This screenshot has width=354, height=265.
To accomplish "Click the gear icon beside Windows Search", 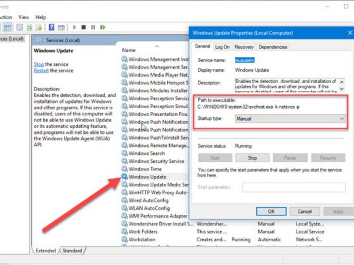I will coord(124,153).
